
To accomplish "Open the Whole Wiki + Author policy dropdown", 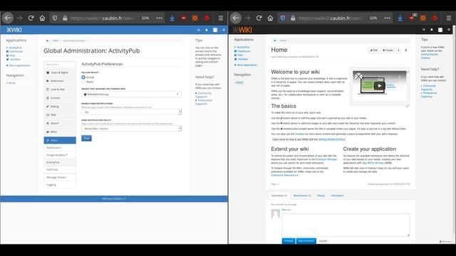I will click(131, 128).
